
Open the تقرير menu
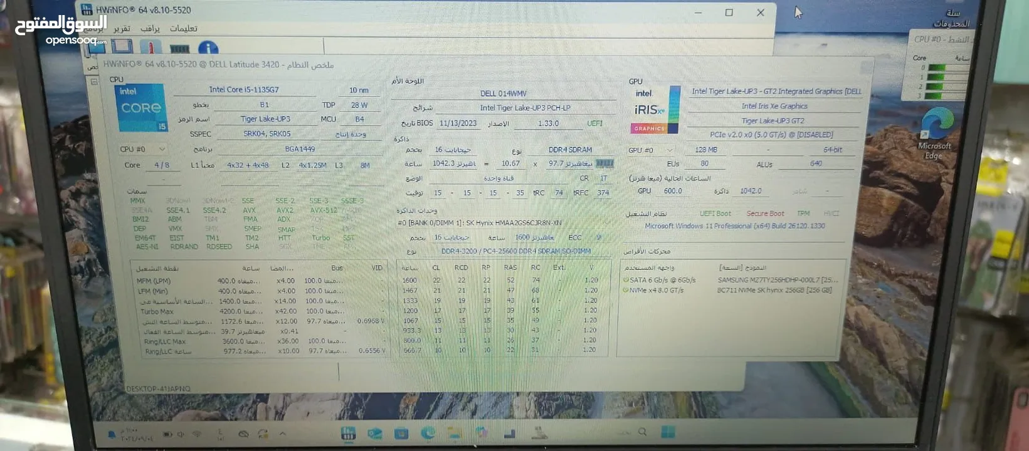(x=122, y=29)
